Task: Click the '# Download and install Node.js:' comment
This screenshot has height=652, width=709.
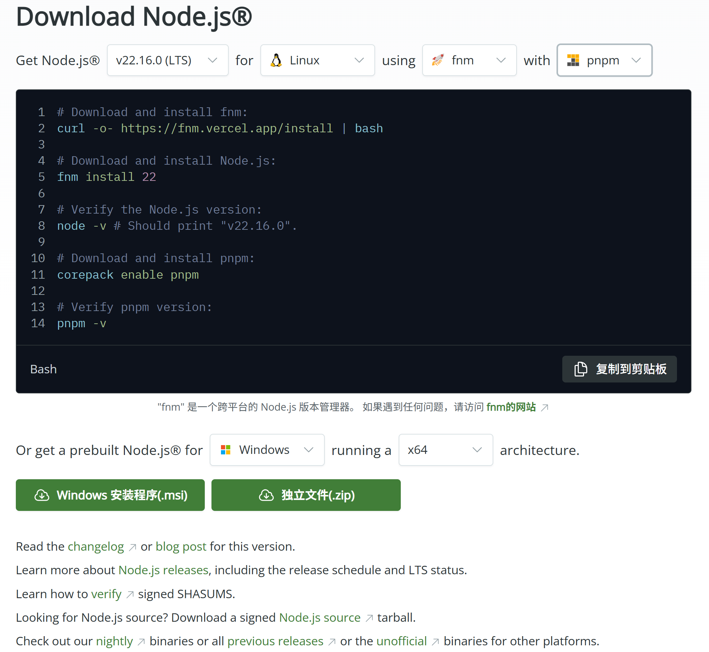Action: pos(166,161)
